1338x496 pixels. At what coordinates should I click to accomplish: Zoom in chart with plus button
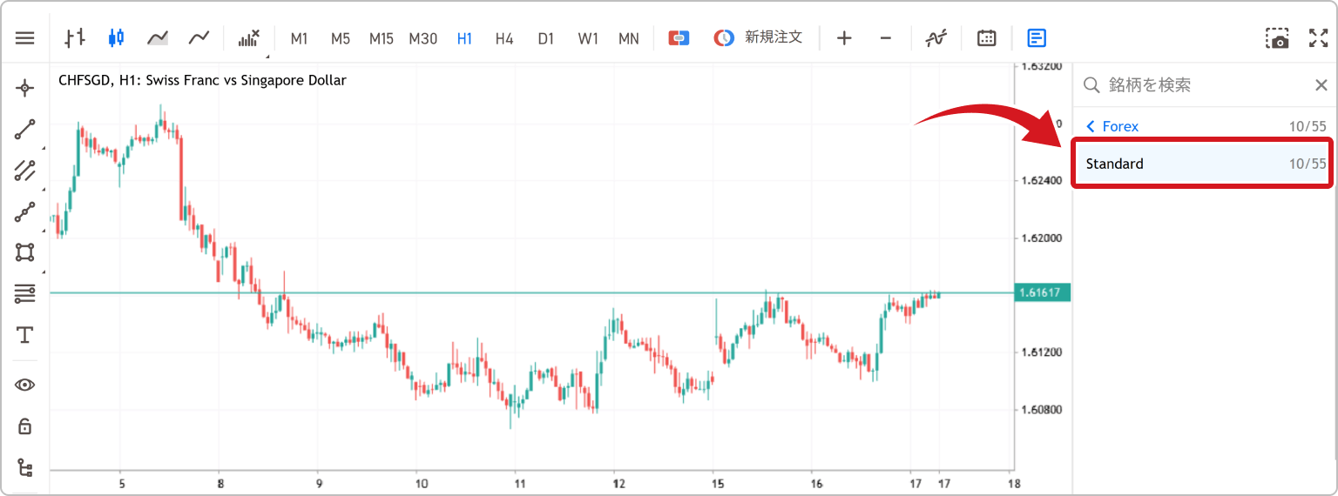(844, 37)
